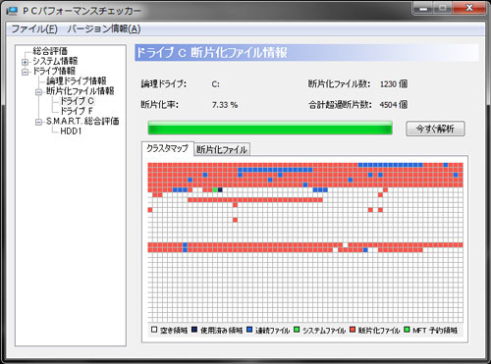Image resolution: width=491 pixels, height=364 pixels.
Task: Open the ファイル(F) menu
Action: [x=34, y=28]
